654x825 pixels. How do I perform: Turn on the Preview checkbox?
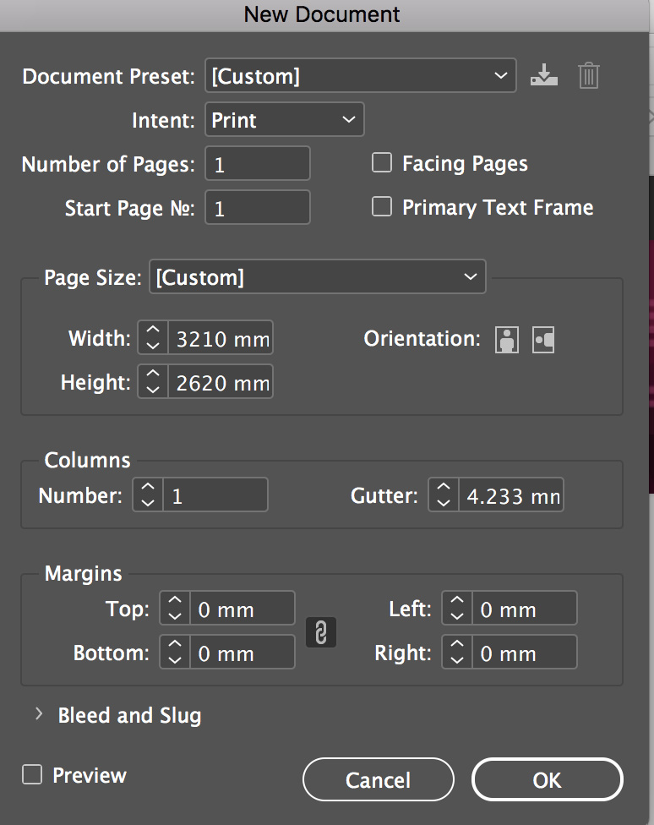tap(32, 775)
